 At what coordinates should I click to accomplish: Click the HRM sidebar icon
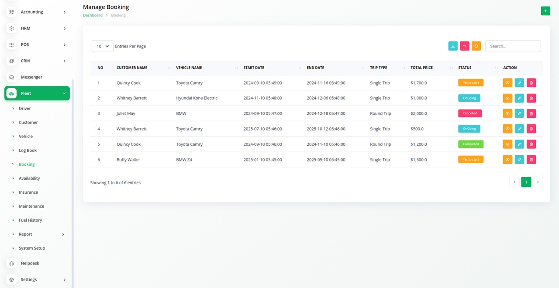tap(11, 28)
